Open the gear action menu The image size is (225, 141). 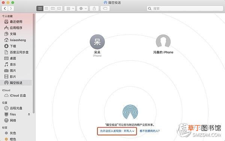coord(82,9)
